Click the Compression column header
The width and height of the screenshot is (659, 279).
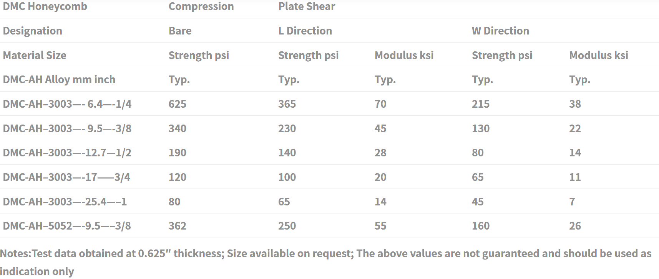(x=201, y=7)
